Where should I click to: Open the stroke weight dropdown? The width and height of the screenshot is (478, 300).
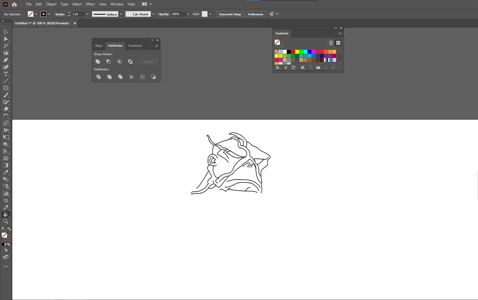87,14
